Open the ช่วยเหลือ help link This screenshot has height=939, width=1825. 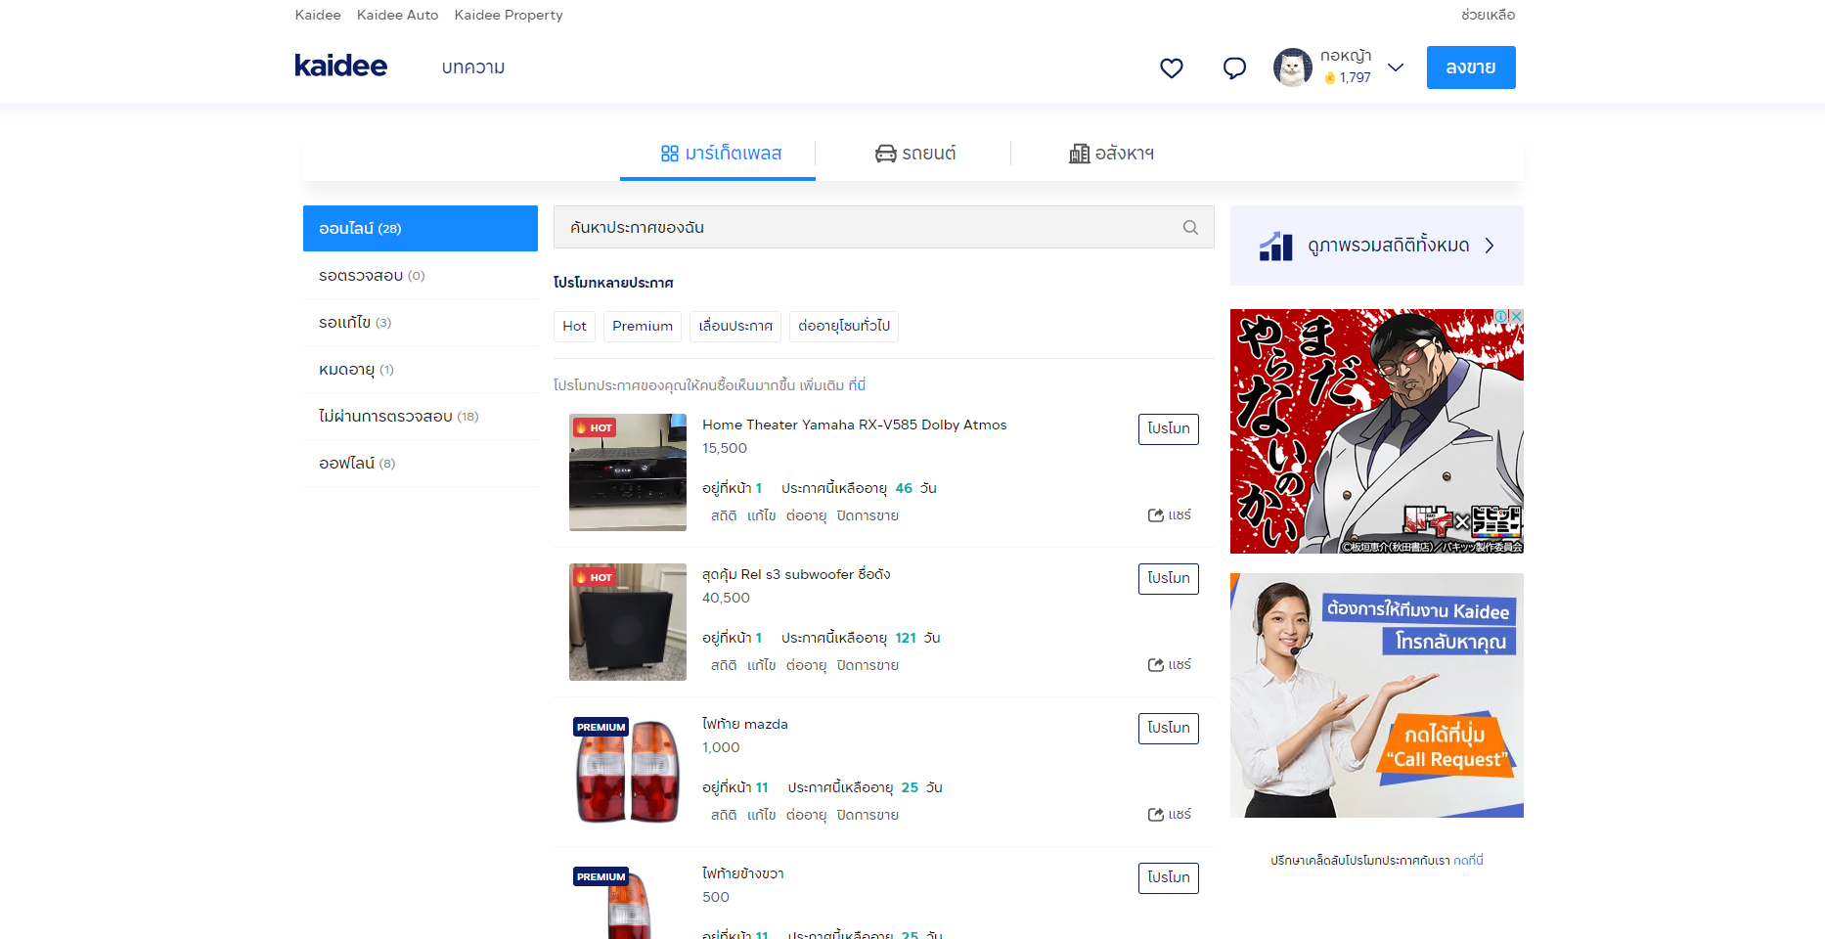[1488, 15]
